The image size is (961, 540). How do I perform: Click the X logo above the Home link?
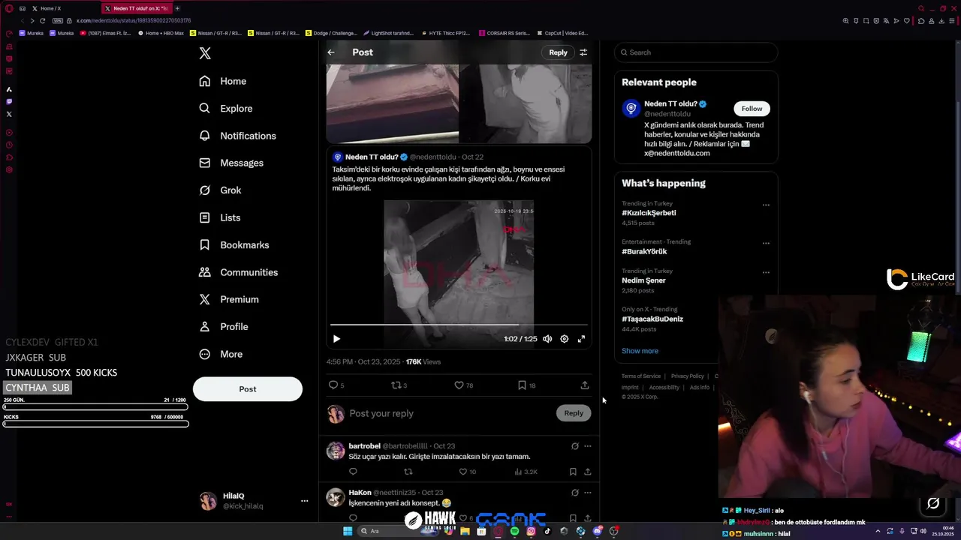(x=205, y=53)
